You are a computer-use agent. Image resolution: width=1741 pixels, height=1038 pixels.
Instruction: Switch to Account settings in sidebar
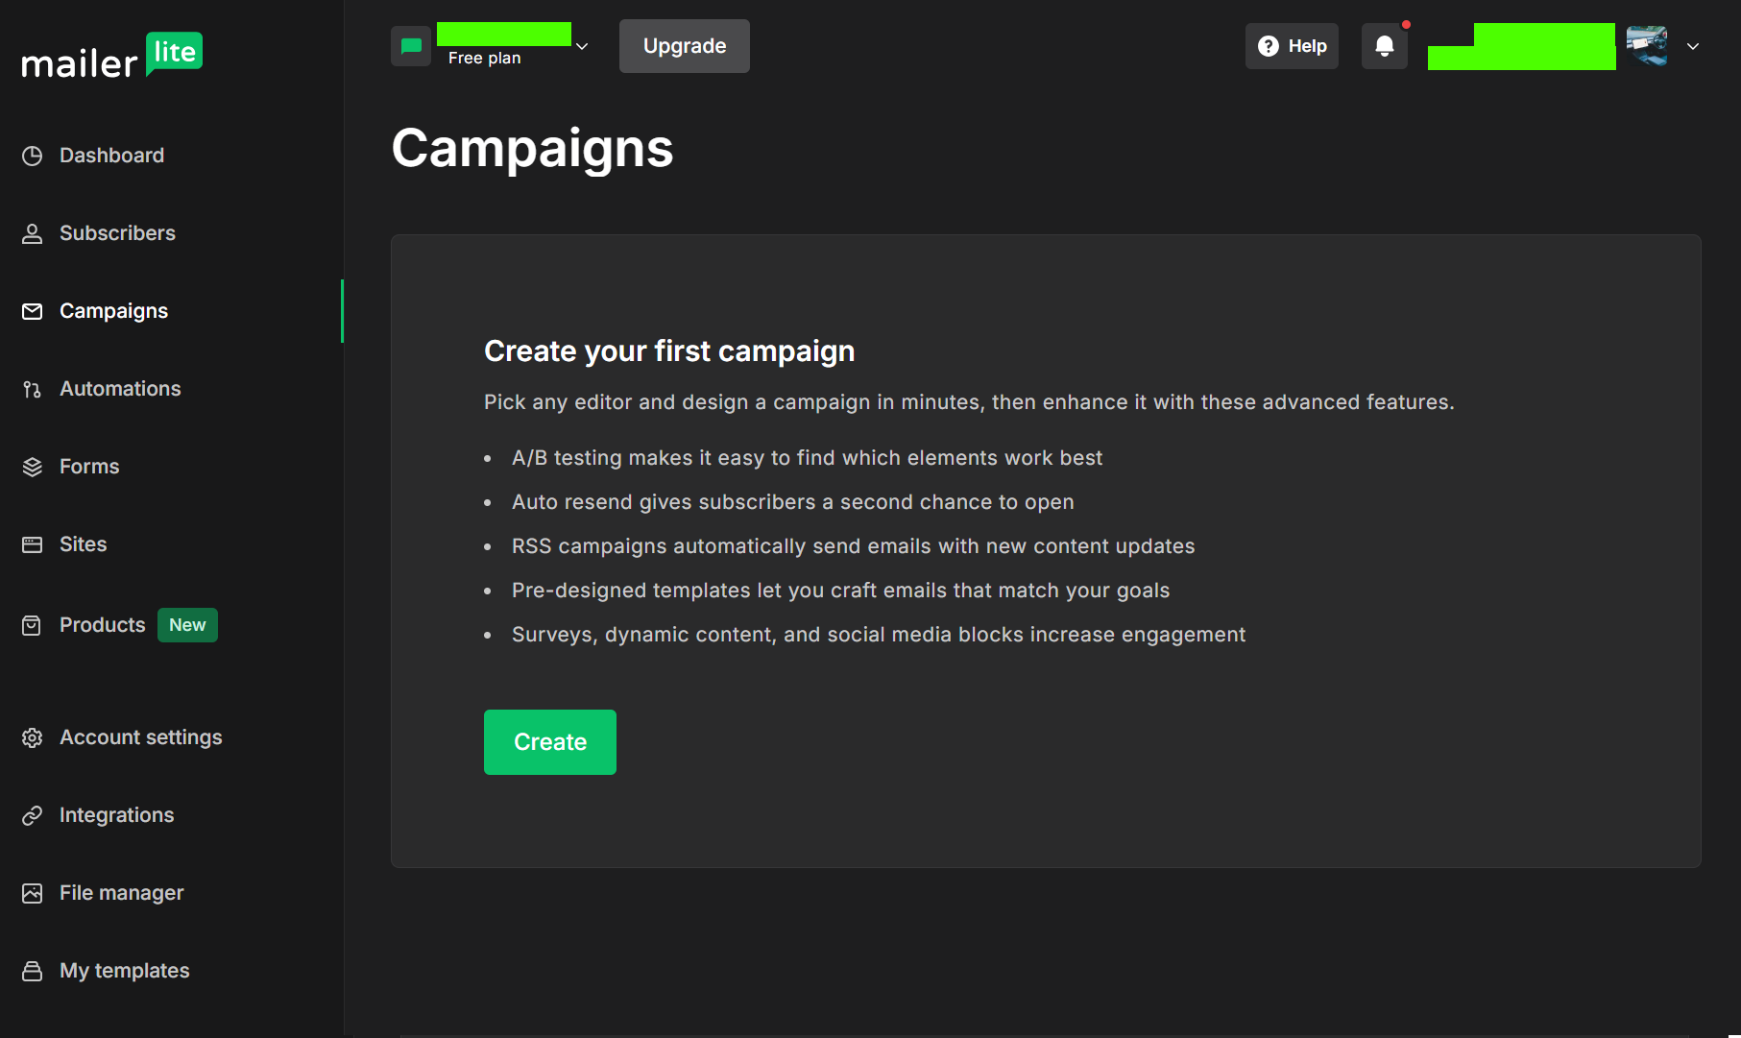140,736
